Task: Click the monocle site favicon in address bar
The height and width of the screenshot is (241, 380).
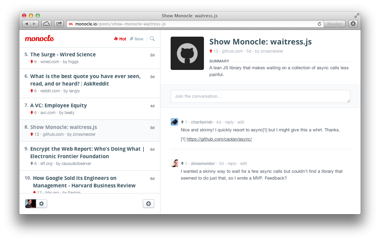Action: pyautogui.click(x=71, y=24)
